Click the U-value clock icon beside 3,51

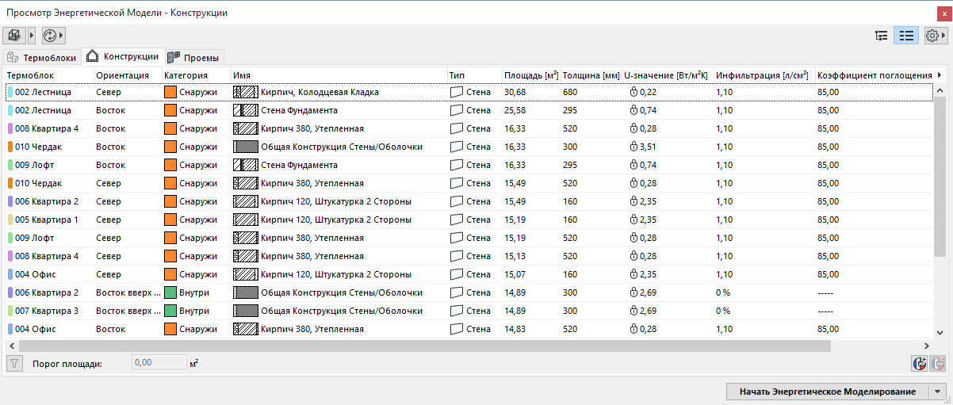(x=633, y=147)
